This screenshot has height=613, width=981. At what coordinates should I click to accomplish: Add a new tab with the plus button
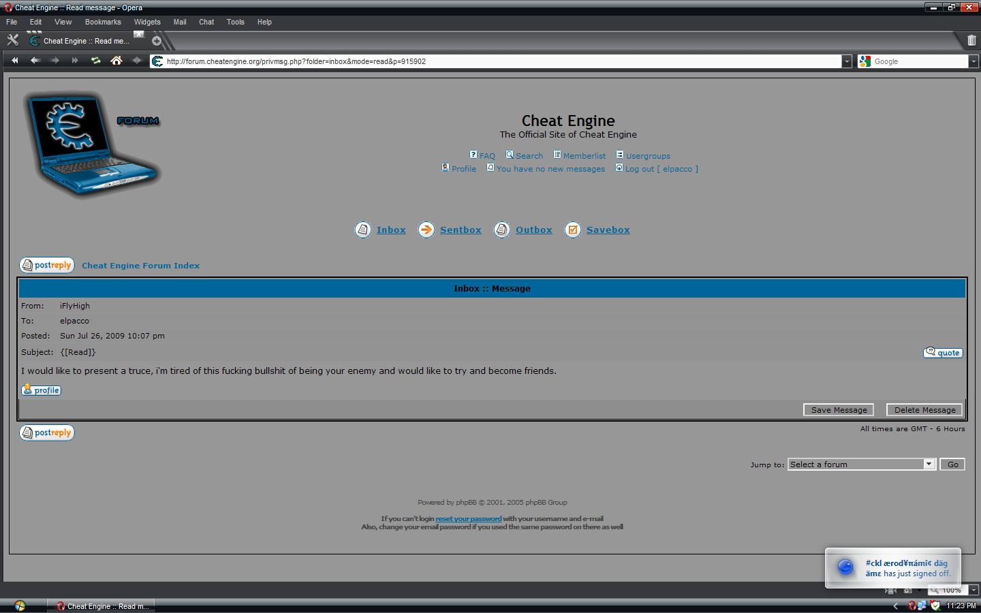pyautogui.click(x=157, y=41)
